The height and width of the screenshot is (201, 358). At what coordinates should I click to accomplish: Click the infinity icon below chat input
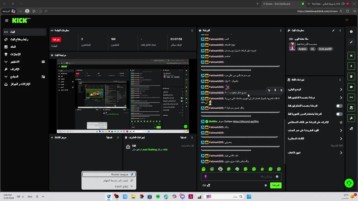point(204,185)
